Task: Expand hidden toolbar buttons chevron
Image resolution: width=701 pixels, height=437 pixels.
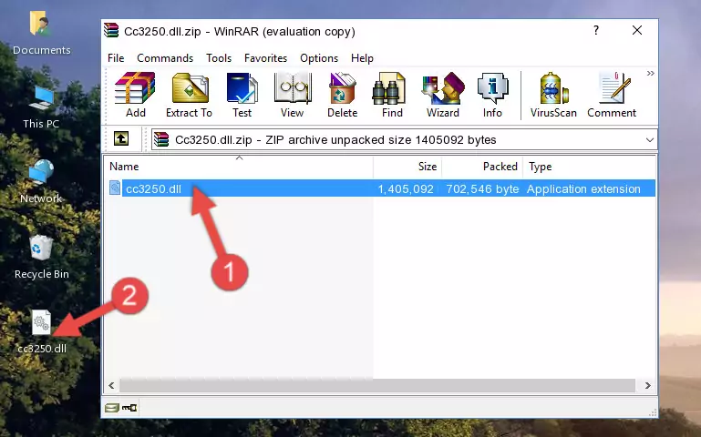Action: [x=651, y=73]
